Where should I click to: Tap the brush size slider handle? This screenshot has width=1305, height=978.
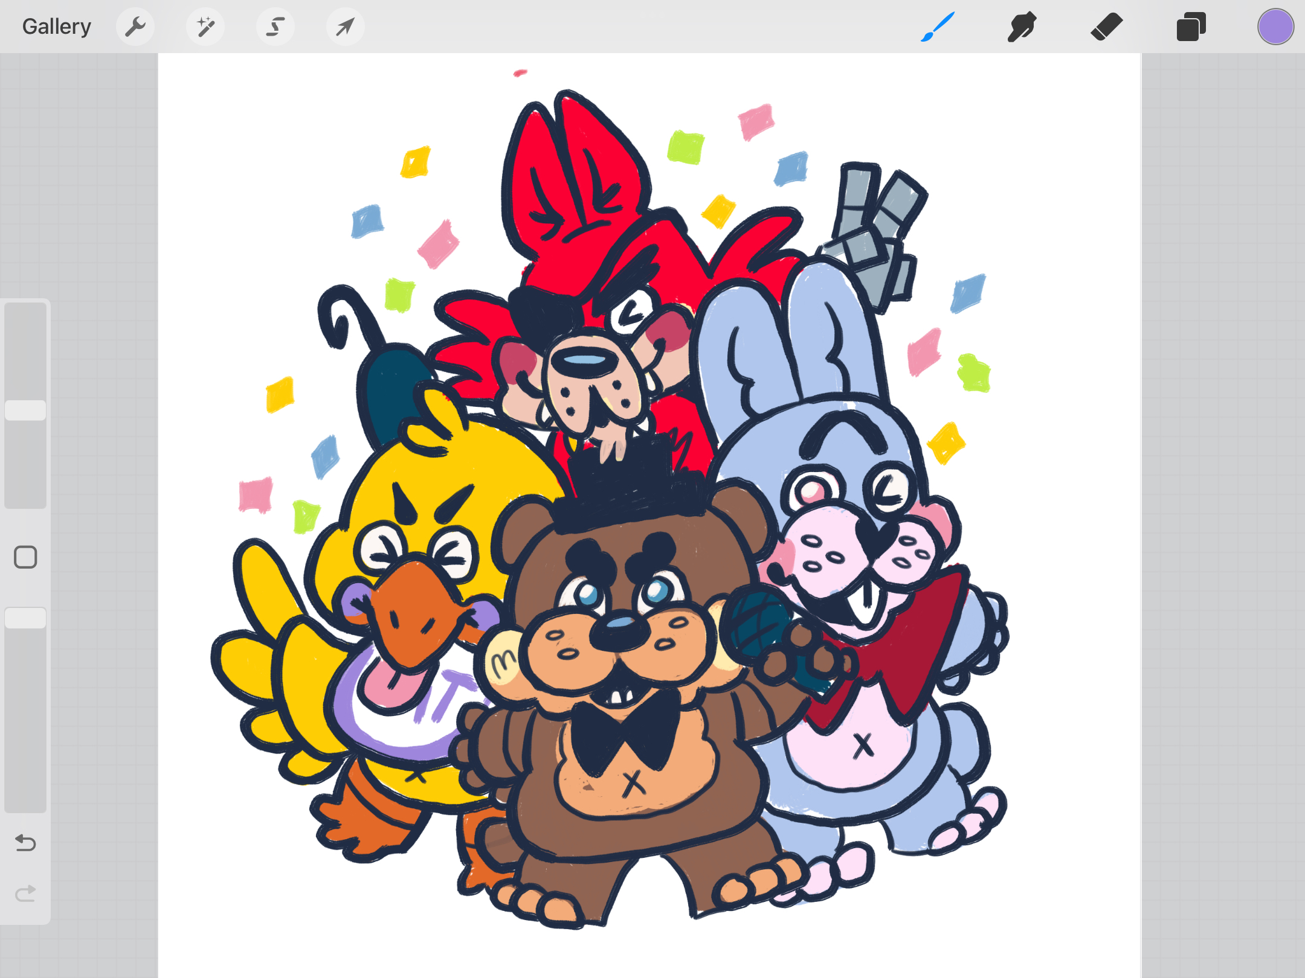click(x=25, y=410)
